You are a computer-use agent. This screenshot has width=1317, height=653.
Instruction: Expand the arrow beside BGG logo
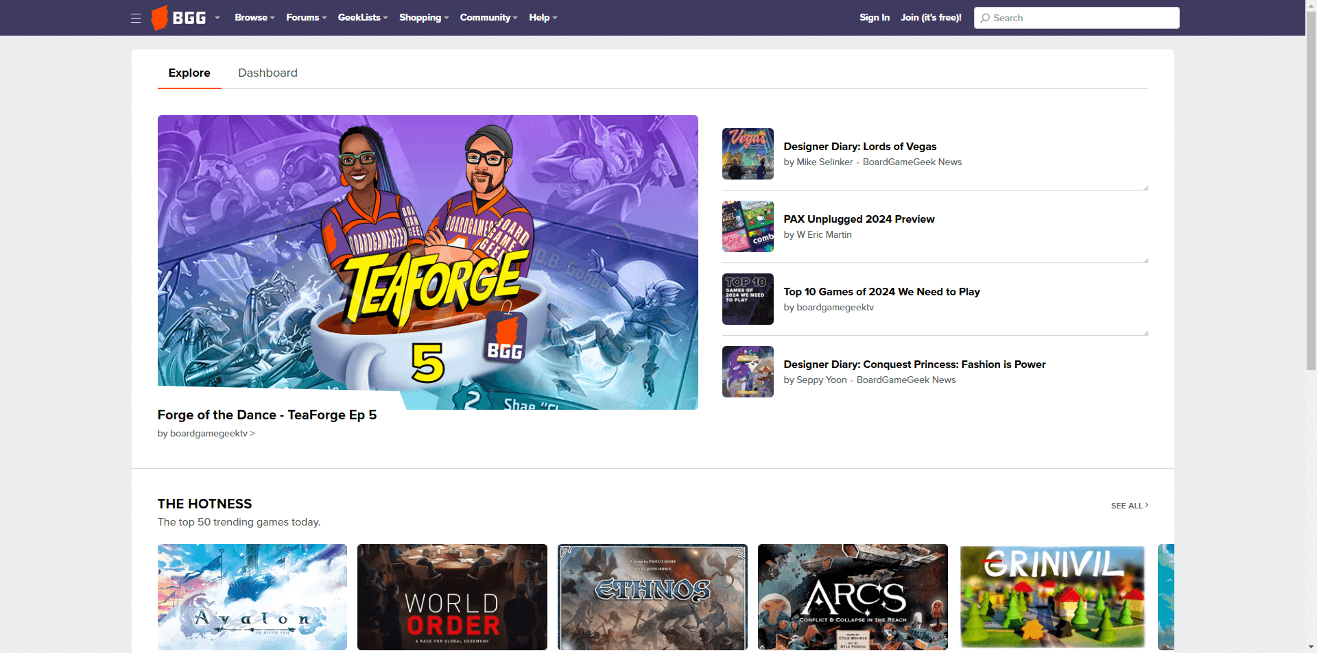click(x=217, y=18)
